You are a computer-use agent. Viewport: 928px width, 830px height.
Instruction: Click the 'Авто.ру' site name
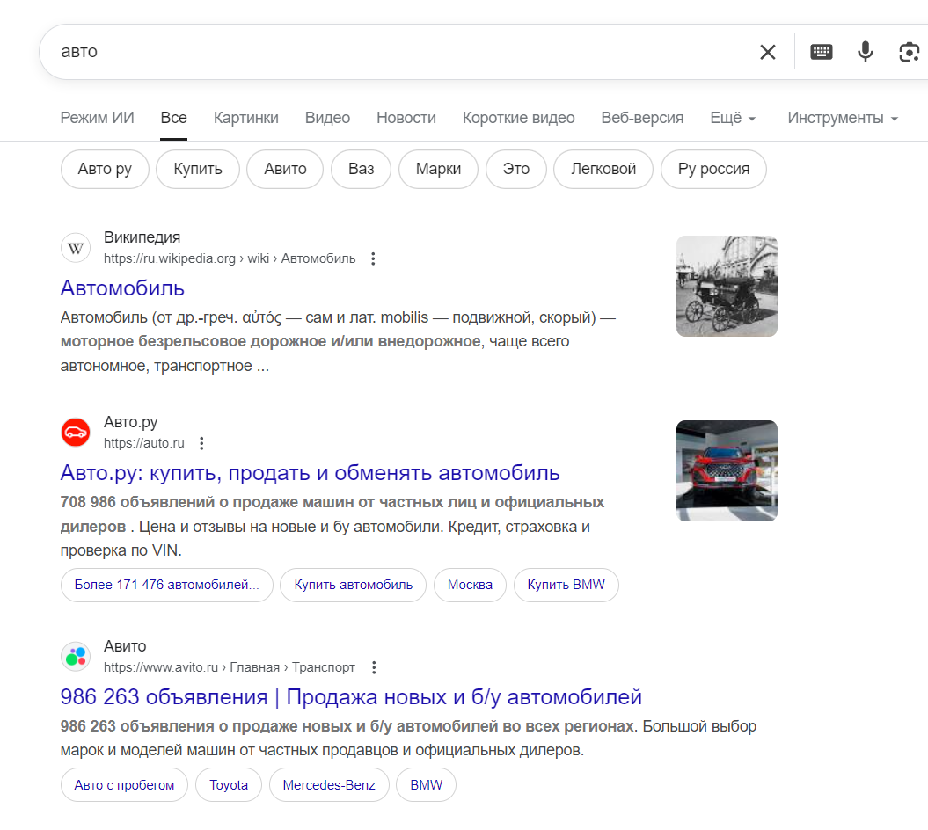131,422
